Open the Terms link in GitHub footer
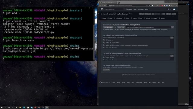193x109 pixels. [x=114, y=83]
